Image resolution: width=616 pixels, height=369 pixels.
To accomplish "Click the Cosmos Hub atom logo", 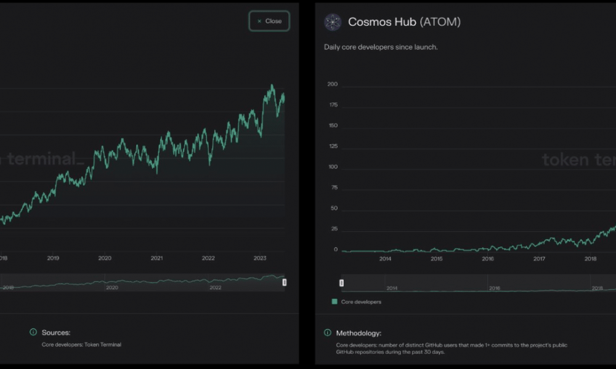I will pos(333,22).
